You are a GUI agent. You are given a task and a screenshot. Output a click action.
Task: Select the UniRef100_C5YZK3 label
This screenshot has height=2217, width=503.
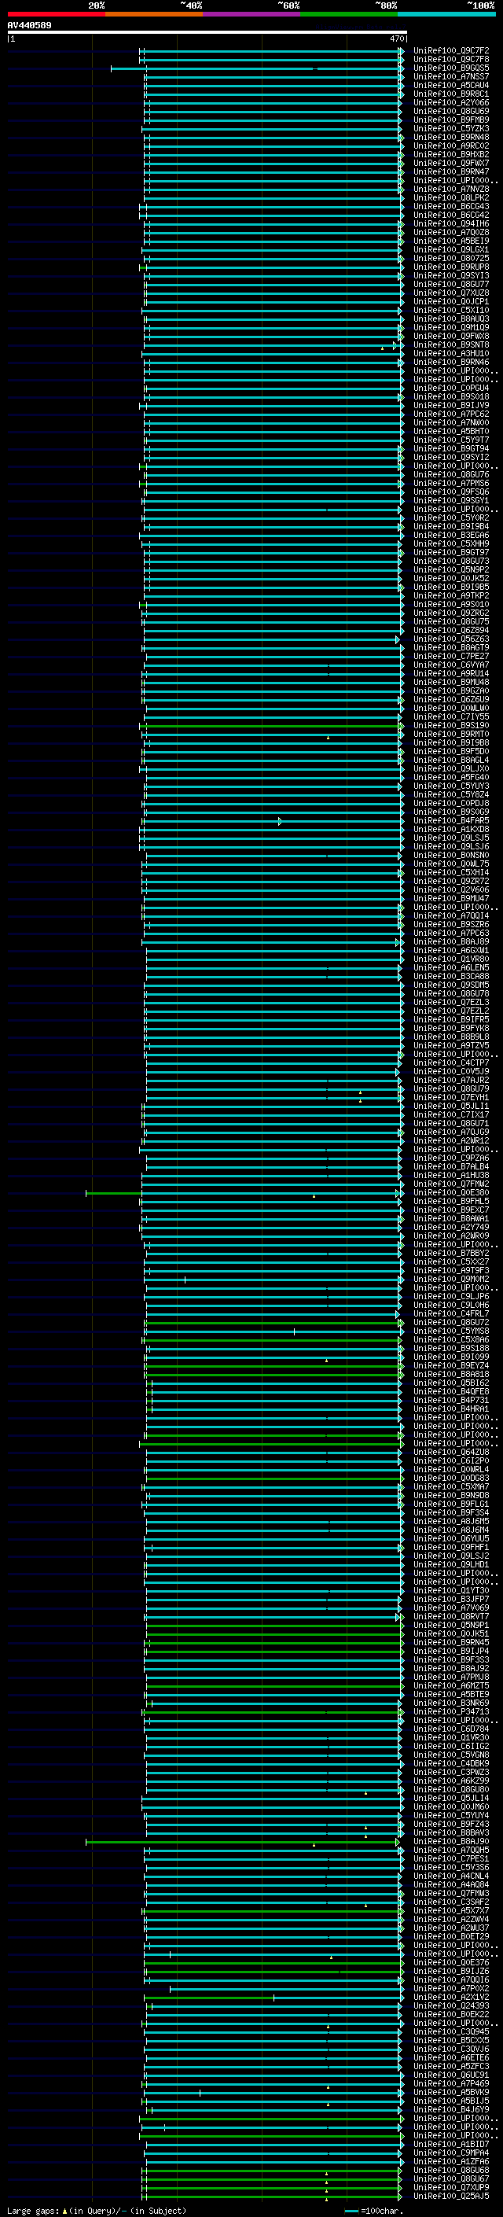click(x=451, y=128)
